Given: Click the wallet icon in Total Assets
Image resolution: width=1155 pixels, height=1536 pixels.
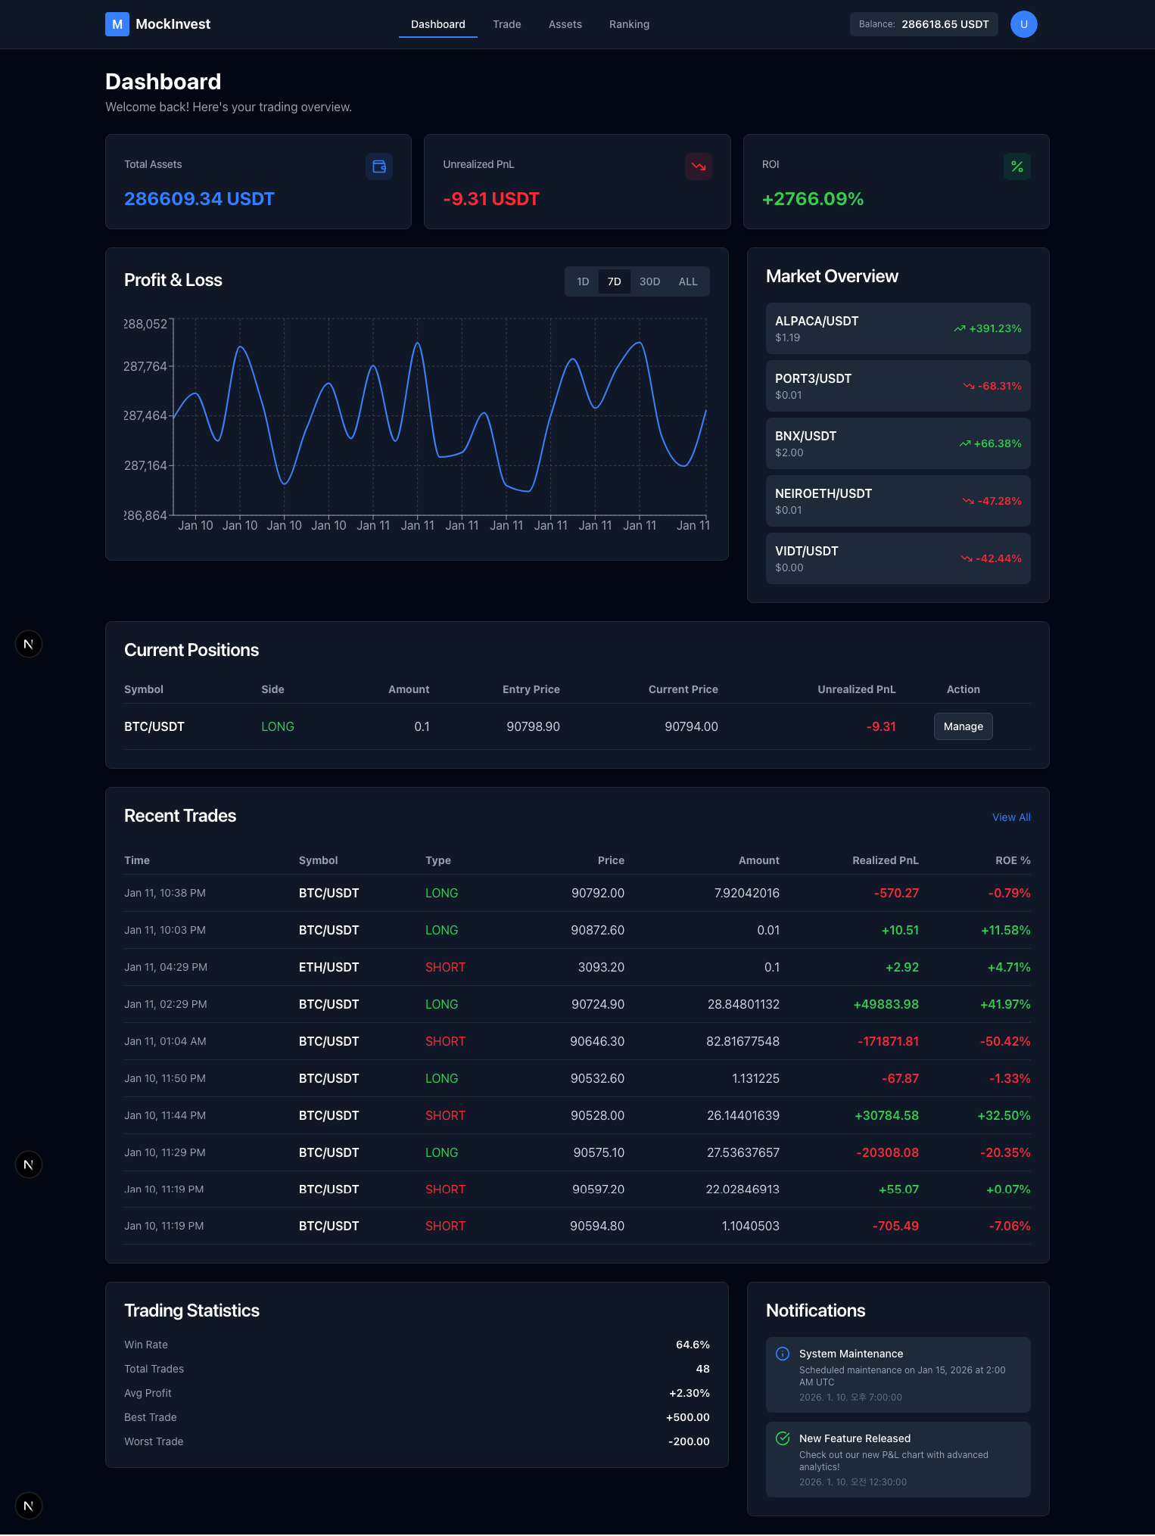Looking at the screenshot, I should coord(379,166).
